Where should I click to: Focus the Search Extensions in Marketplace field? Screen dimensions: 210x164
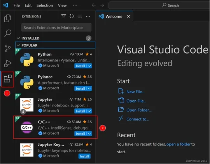coord(56,28)
